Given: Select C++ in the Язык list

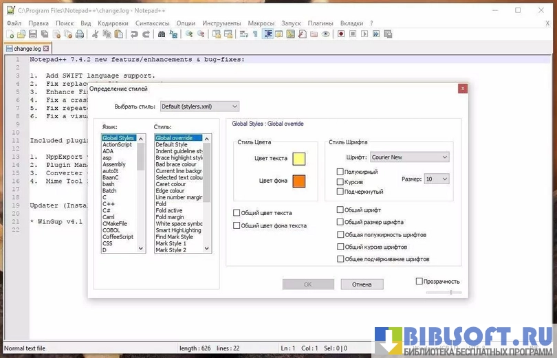Looking at the screenshot, I should (109, 204).
